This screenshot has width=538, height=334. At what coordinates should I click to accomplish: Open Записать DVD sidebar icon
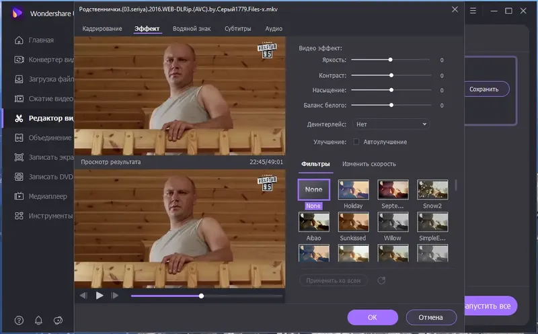pos(19,177)
